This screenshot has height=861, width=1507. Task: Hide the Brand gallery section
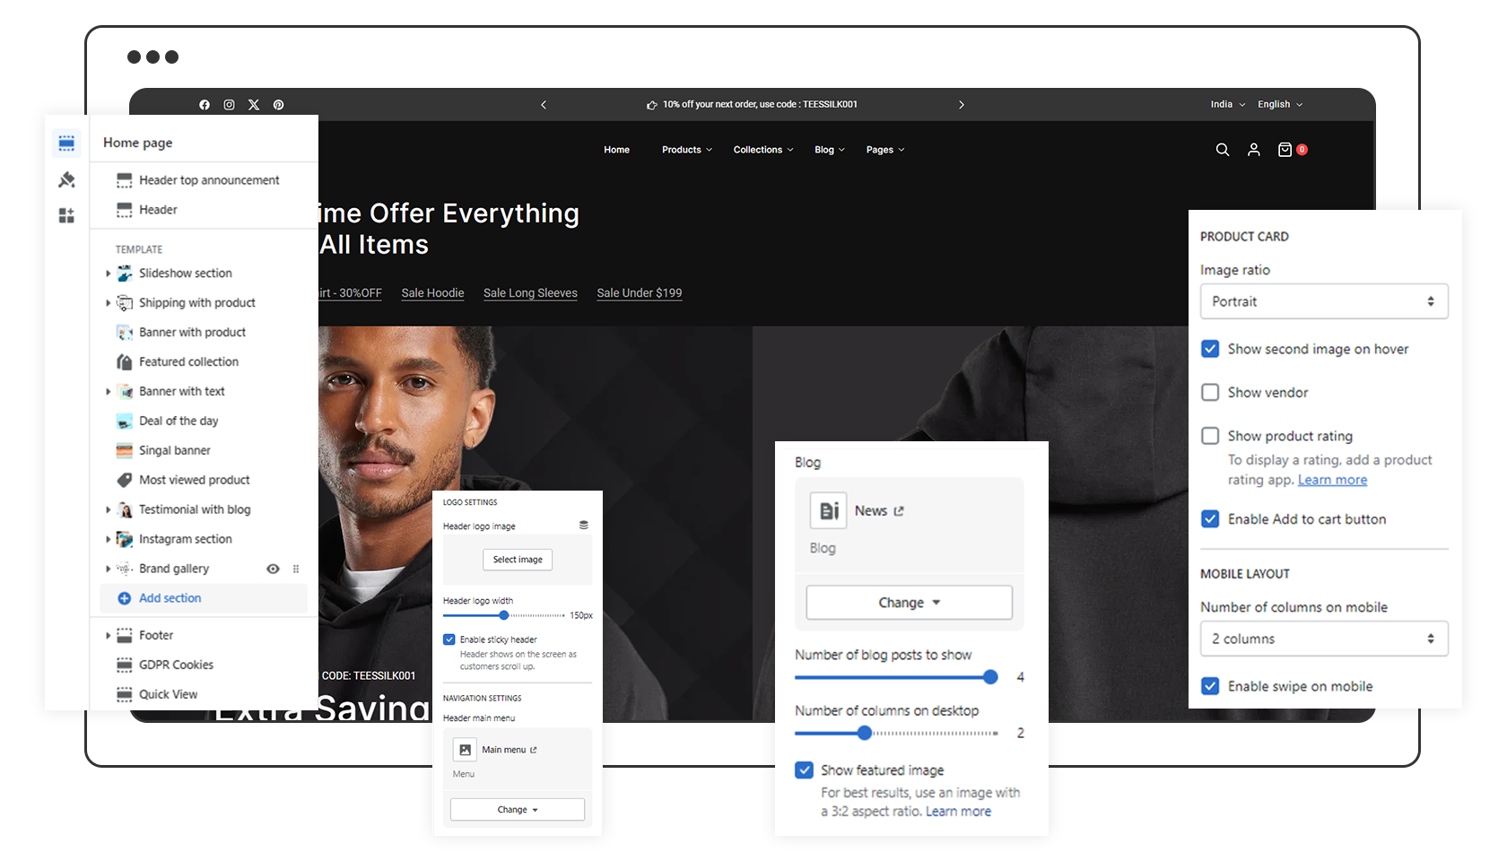[x=273, y=569]
